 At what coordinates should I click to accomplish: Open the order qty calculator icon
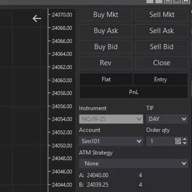tap(178, 141)
